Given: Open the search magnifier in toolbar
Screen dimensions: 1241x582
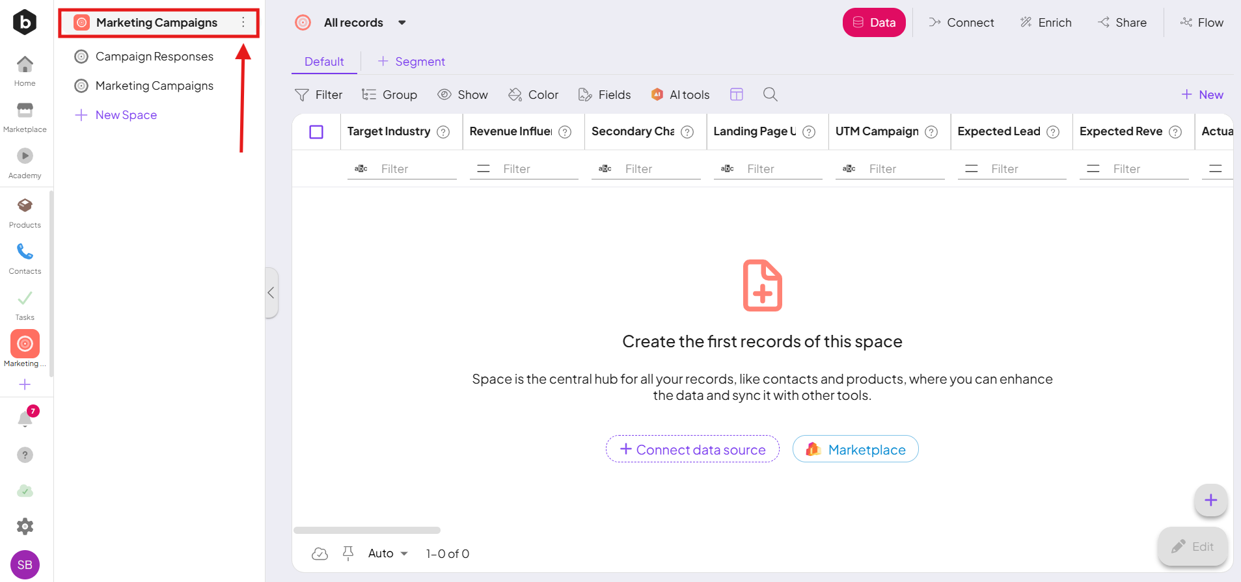Looking at the screenshot, I should pyautogui.click(x=770, y=94).
